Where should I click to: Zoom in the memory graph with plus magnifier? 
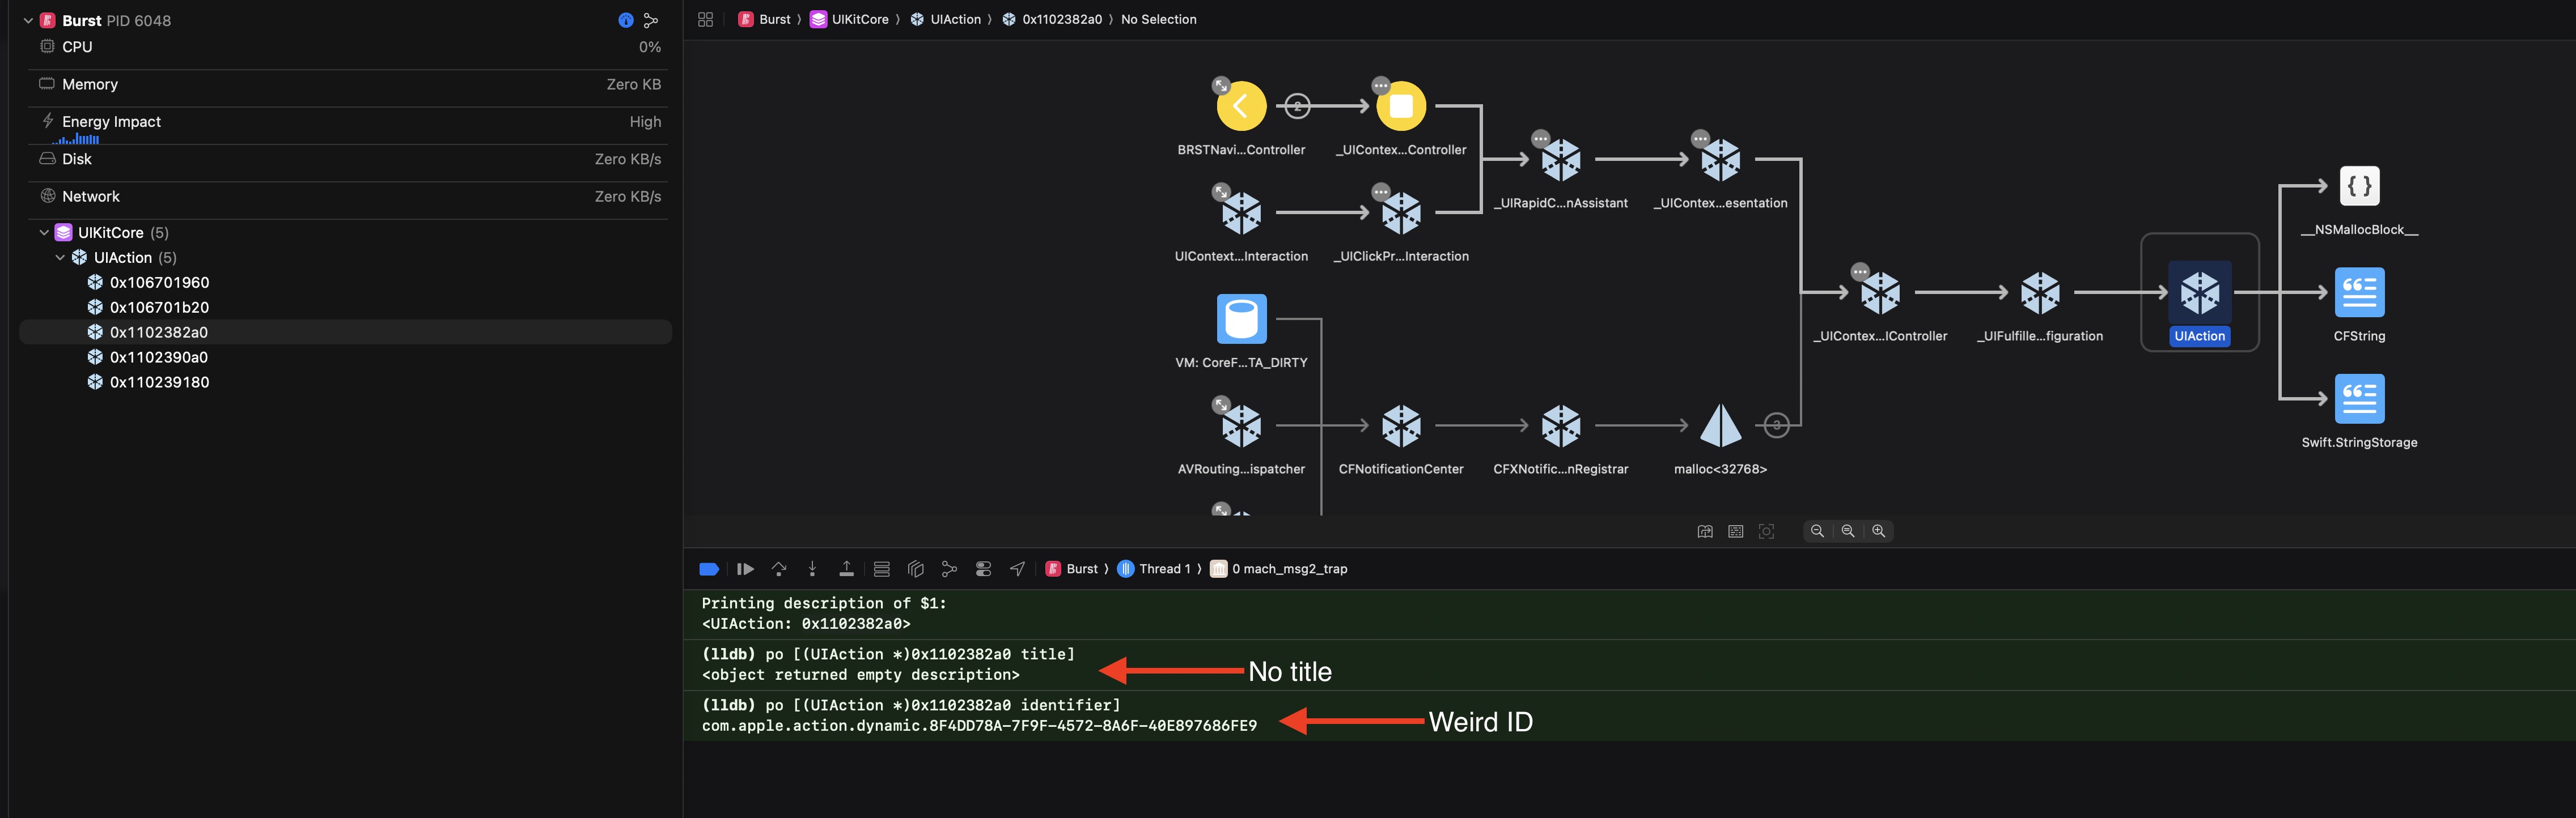tap(1879, 531)
